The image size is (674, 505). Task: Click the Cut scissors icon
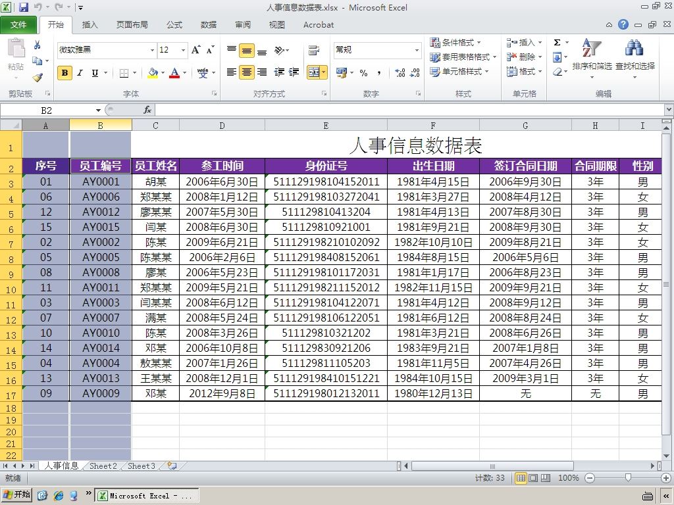click(37, 45)
